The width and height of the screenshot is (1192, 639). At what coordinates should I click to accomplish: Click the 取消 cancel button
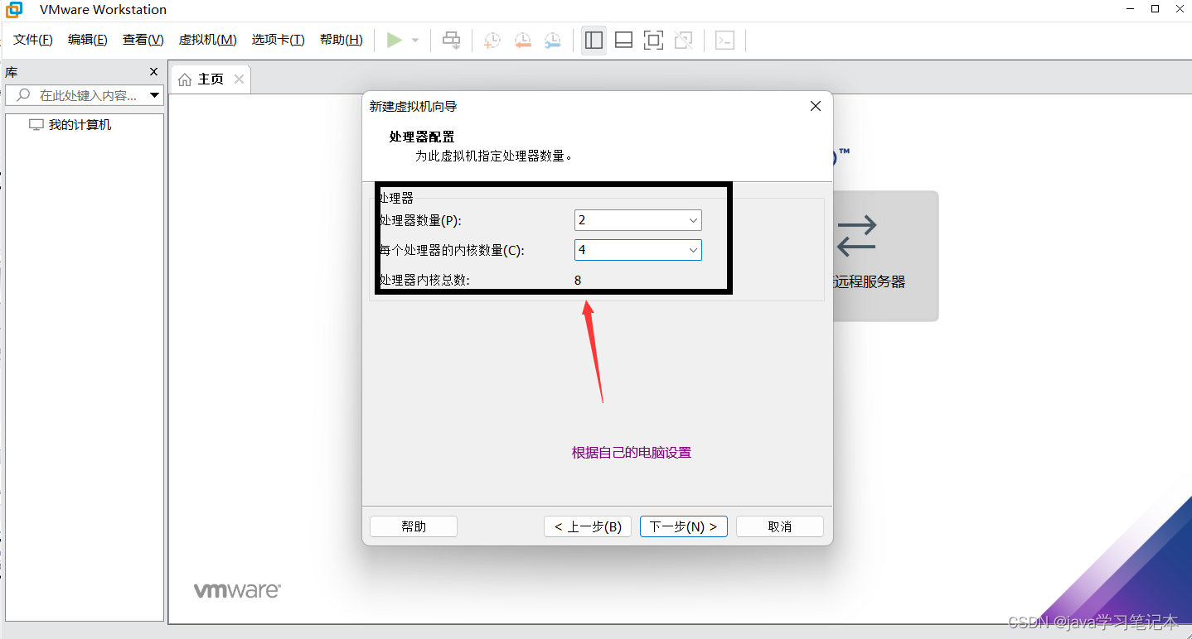click(x=780, y=526)
